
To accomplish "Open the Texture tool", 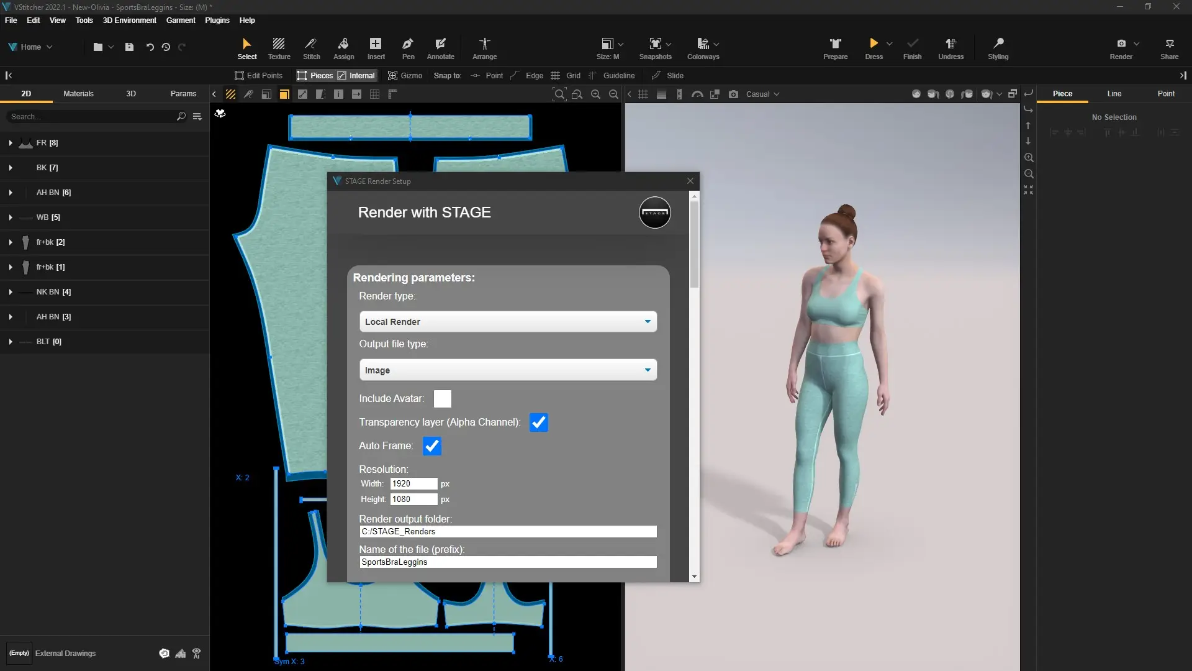I will tap(279, 48).
